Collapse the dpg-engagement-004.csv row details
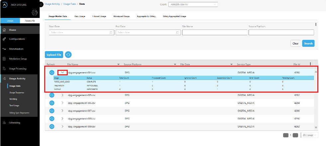 [x=62, y=72]
